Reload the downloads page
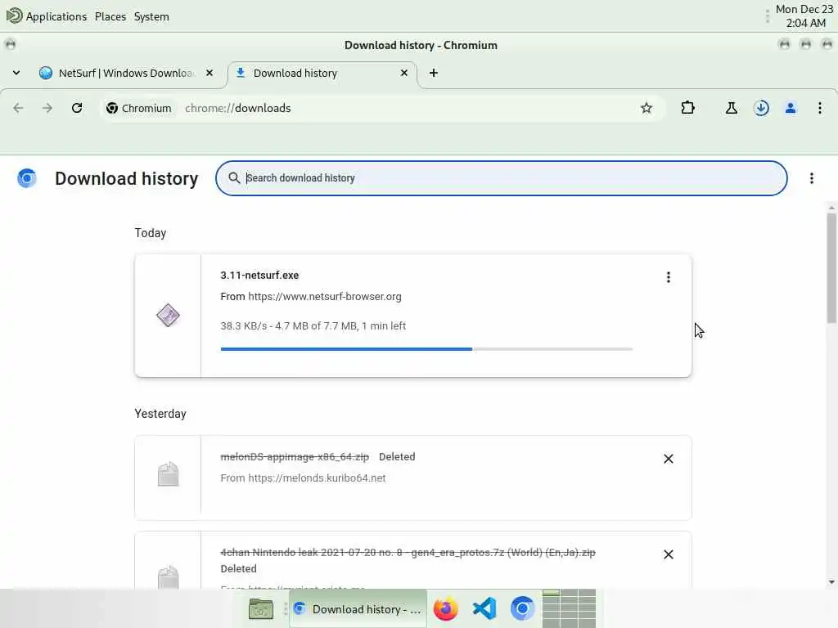Screen dimensions: 838x628 77,109
